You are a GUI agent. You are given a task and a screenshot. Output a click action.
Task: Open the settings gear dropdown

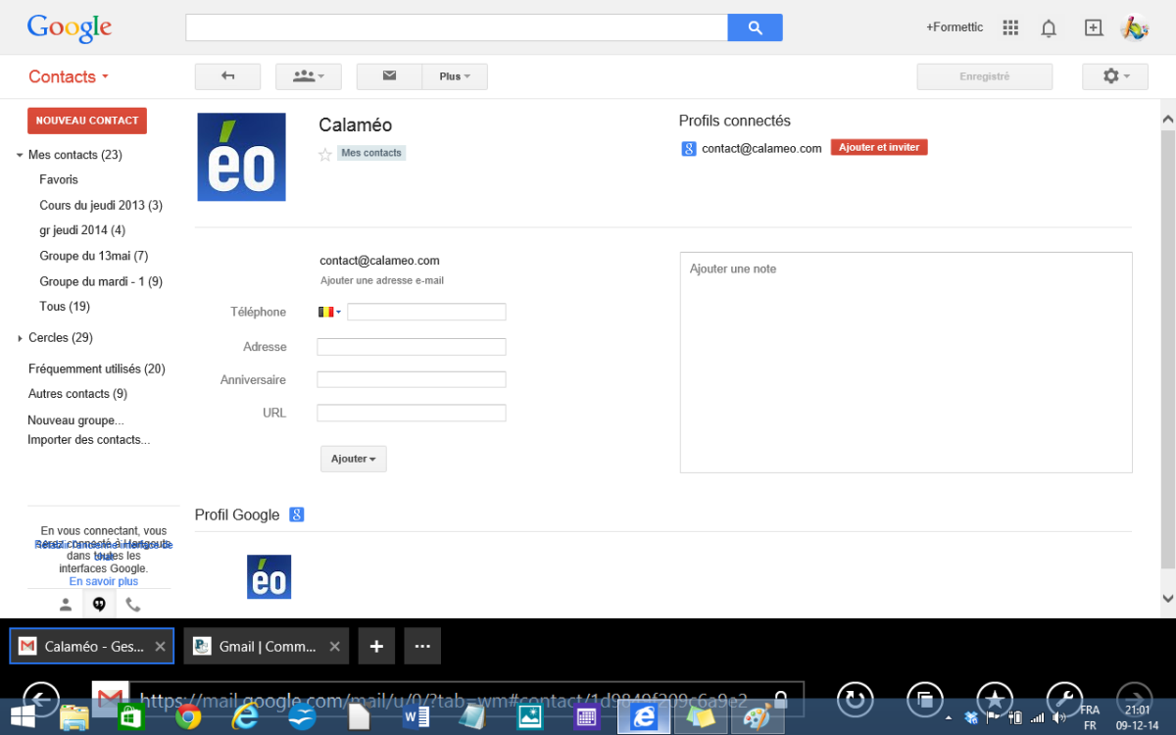point(1115,76)
